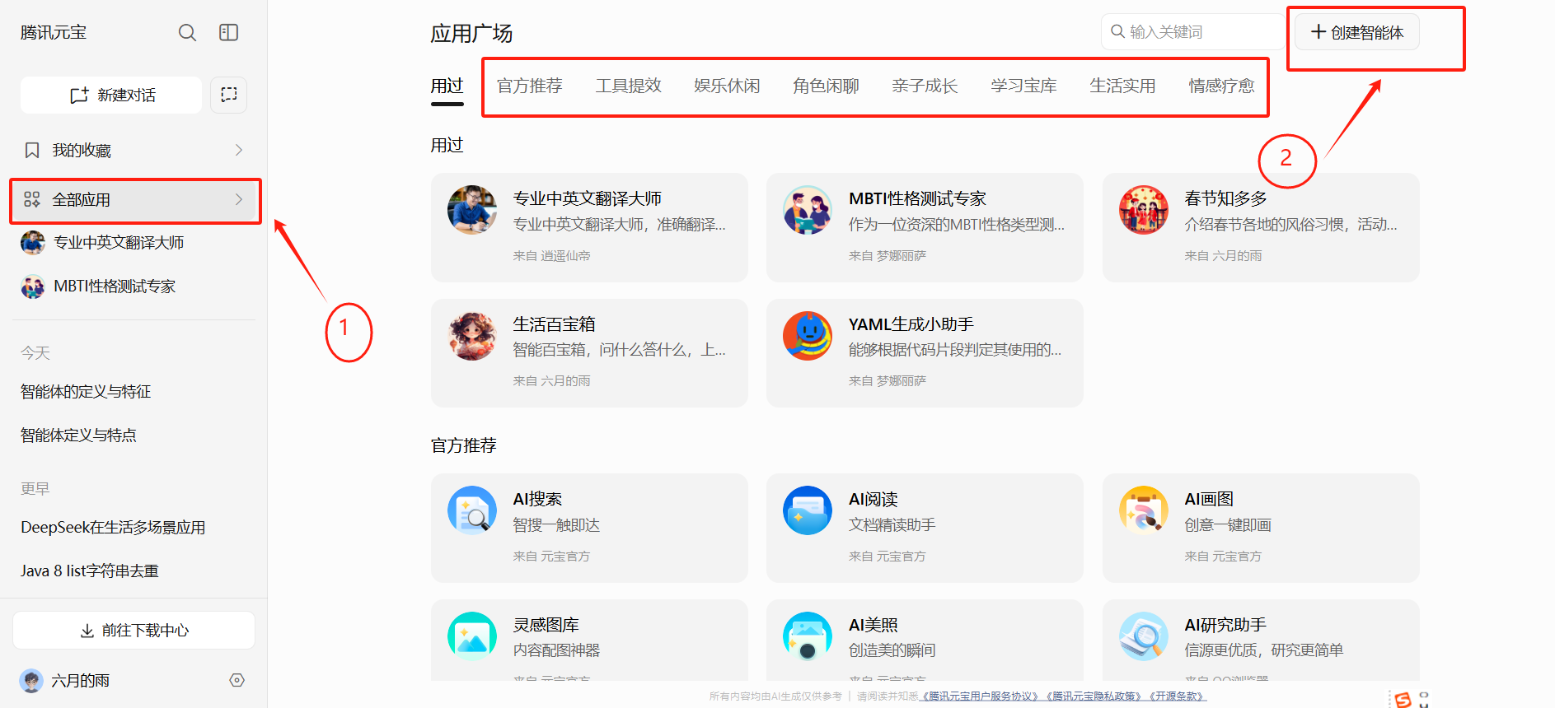1555x708 pixels.
Task: Switch to the 工具提效 tab
Action: tap(629, 86)
